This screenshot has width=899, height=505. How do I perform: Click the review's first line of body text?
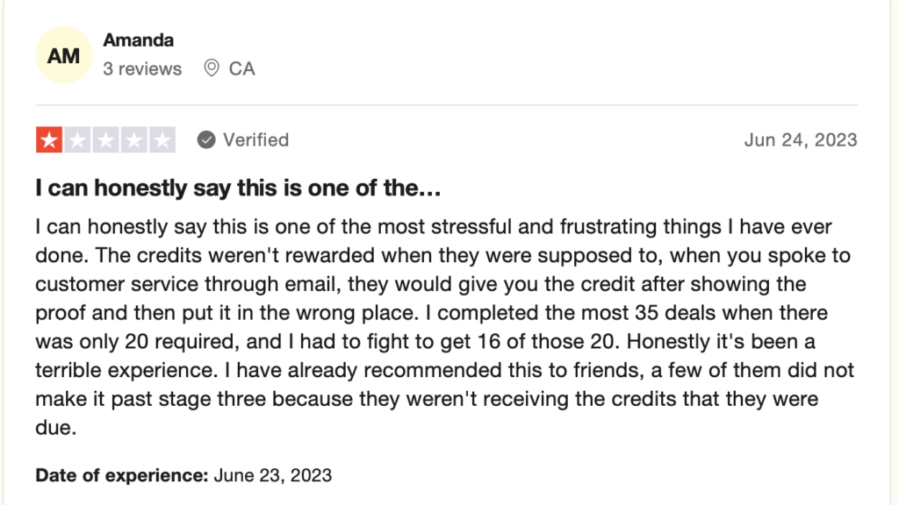(434, 227)
